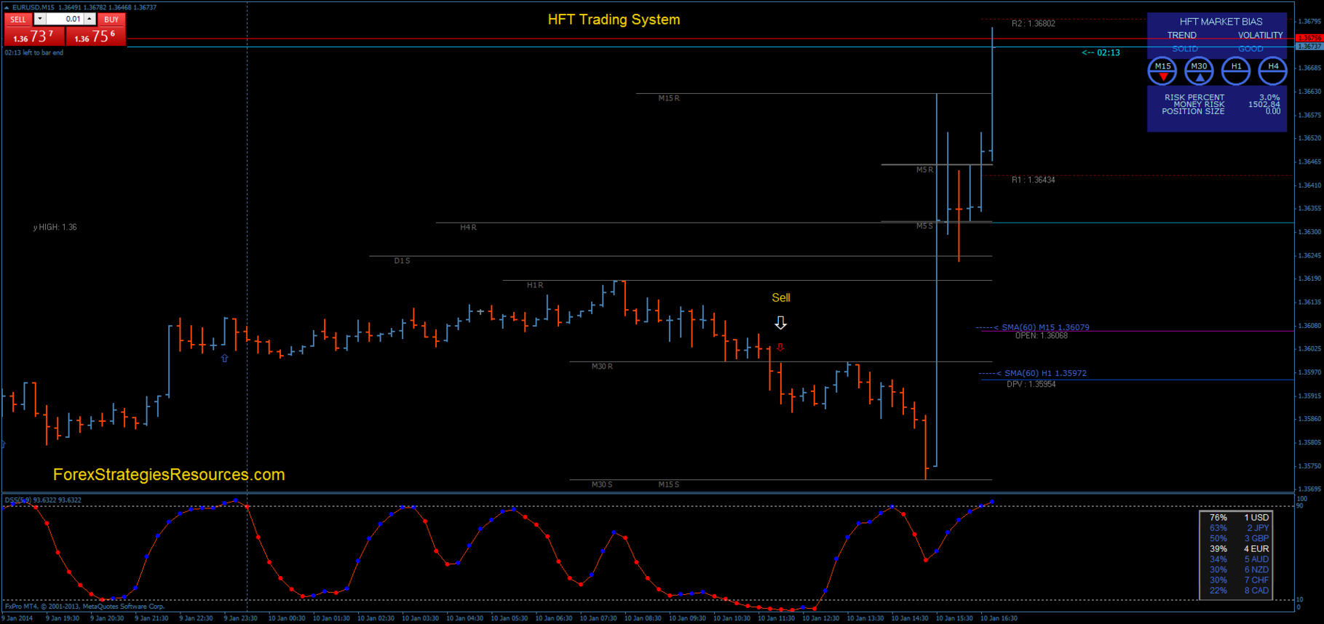Click the M30 S support label
The height and width of the screenshot is (624, 1324).
(x=602, y=484)
